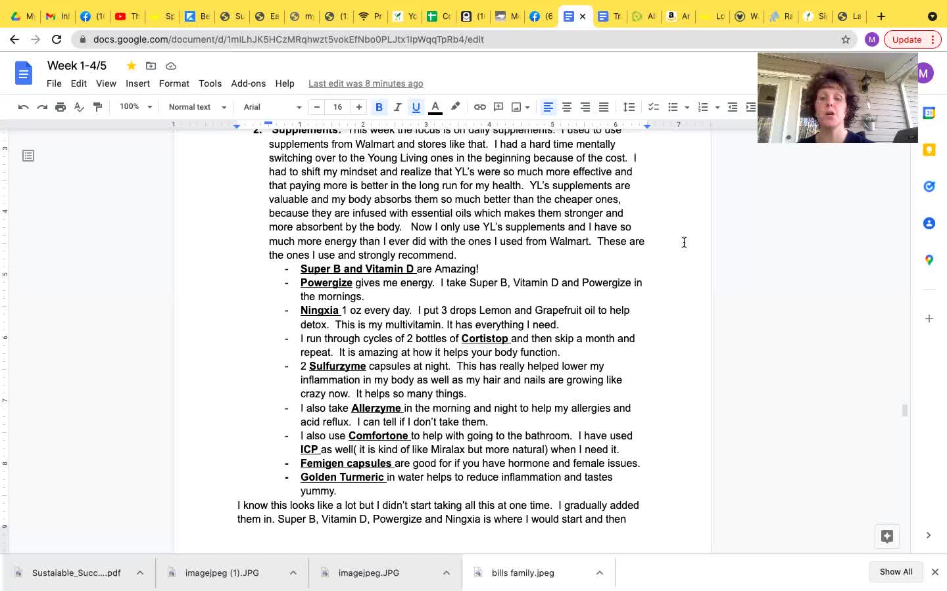
Task: Open the text color picker
Action: click(435, 107)
